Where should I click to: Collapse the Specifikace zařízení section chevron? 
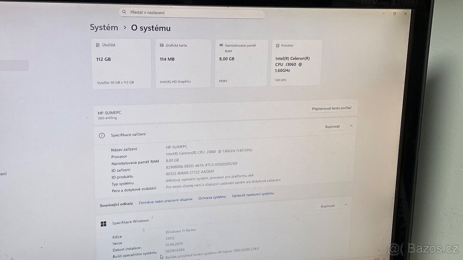(x=351, y=126)
